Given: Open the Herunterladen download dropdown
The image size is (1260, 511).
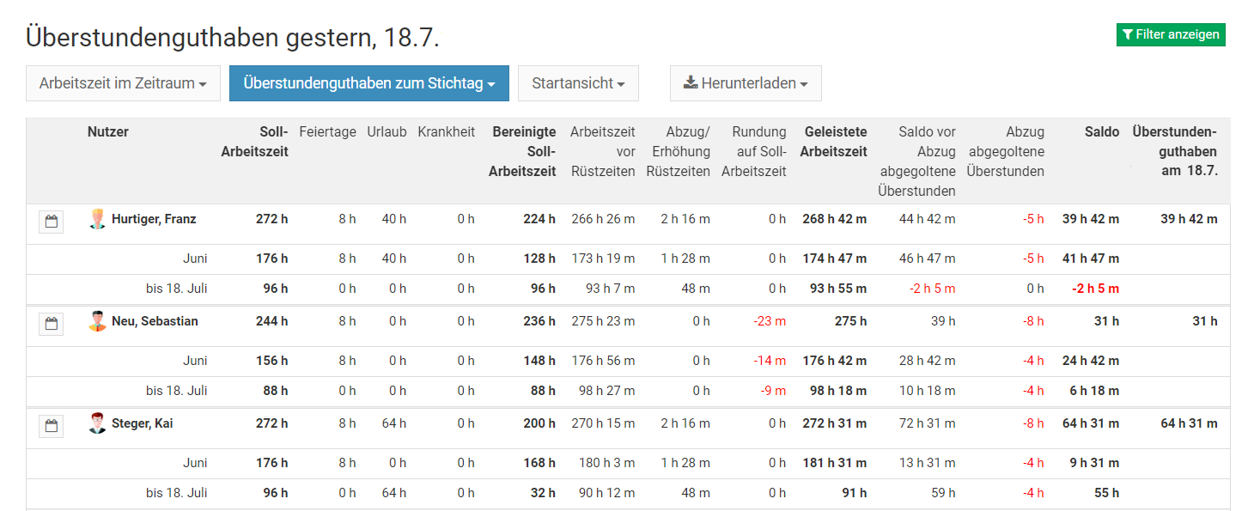Looking at the screenshot, I should click(746, 83).
